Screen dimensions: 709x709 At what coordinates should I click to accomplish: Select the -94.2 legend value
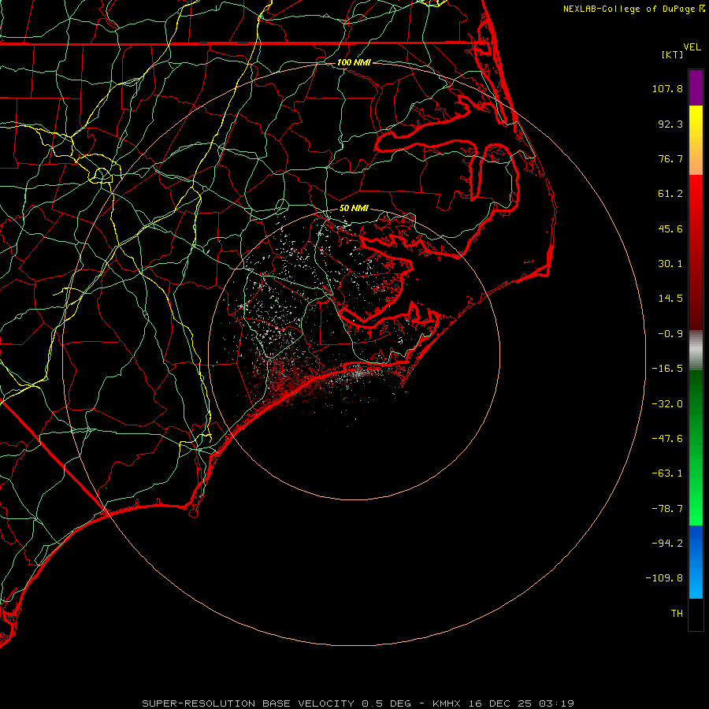pos(667,544)
